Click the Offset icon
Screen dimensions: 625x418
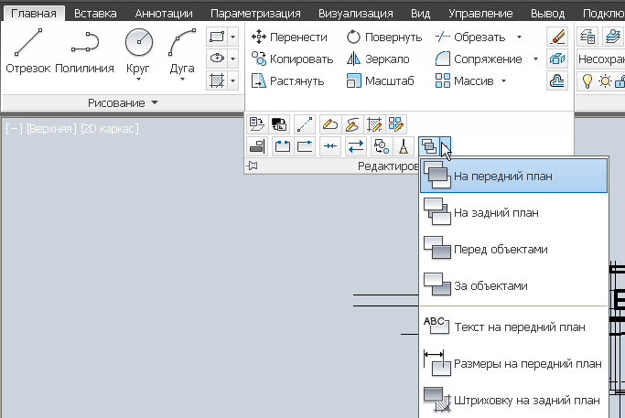pyautogui.click(x=557, y=80)
